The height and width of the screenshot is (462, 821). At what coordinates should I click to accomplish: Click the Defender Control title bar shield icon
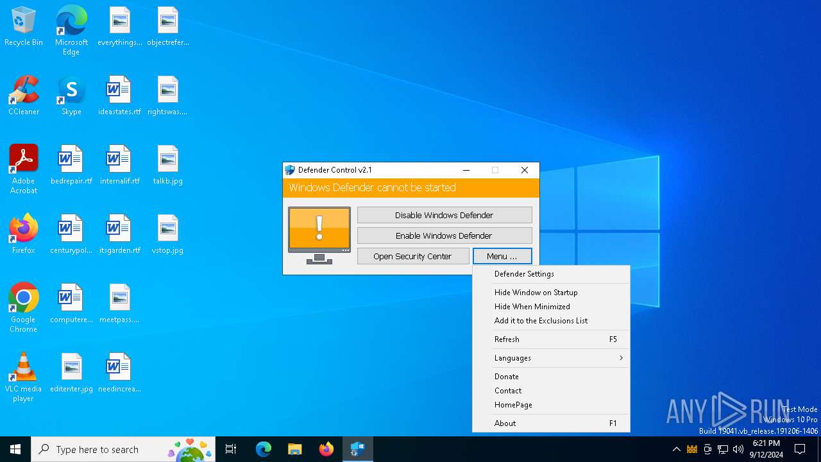tap(290, 170)
